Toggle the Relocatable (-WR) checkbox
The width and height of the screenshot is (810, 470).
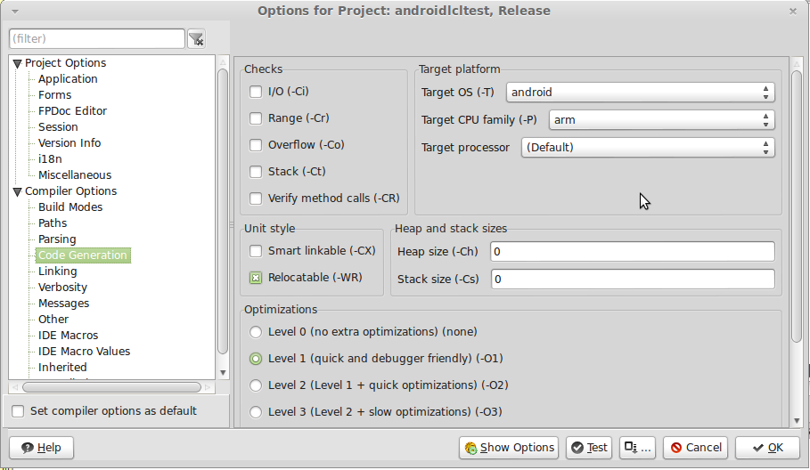[256, 278]
